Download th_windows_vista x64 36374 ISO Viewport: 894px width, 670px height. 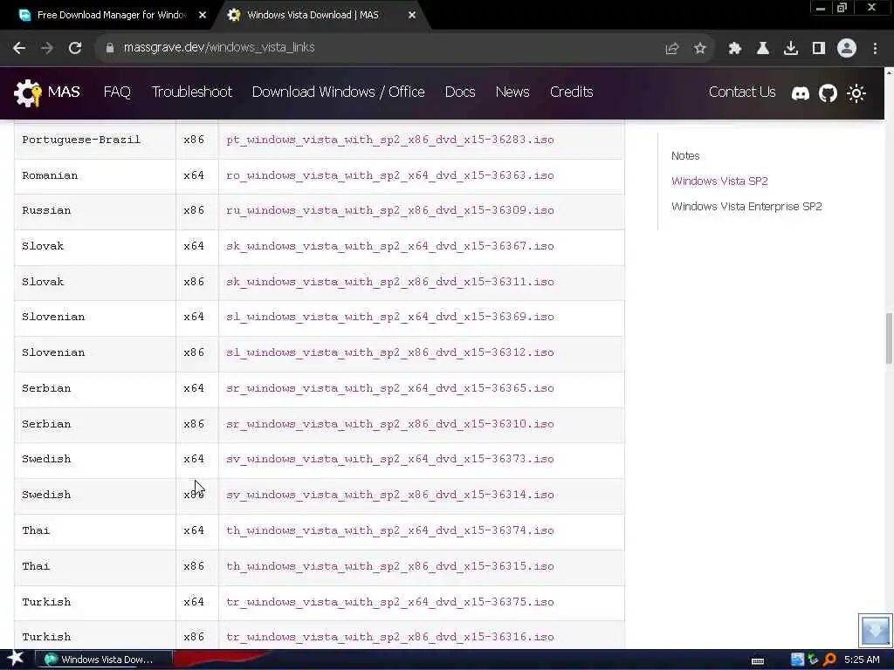point(390,531)
